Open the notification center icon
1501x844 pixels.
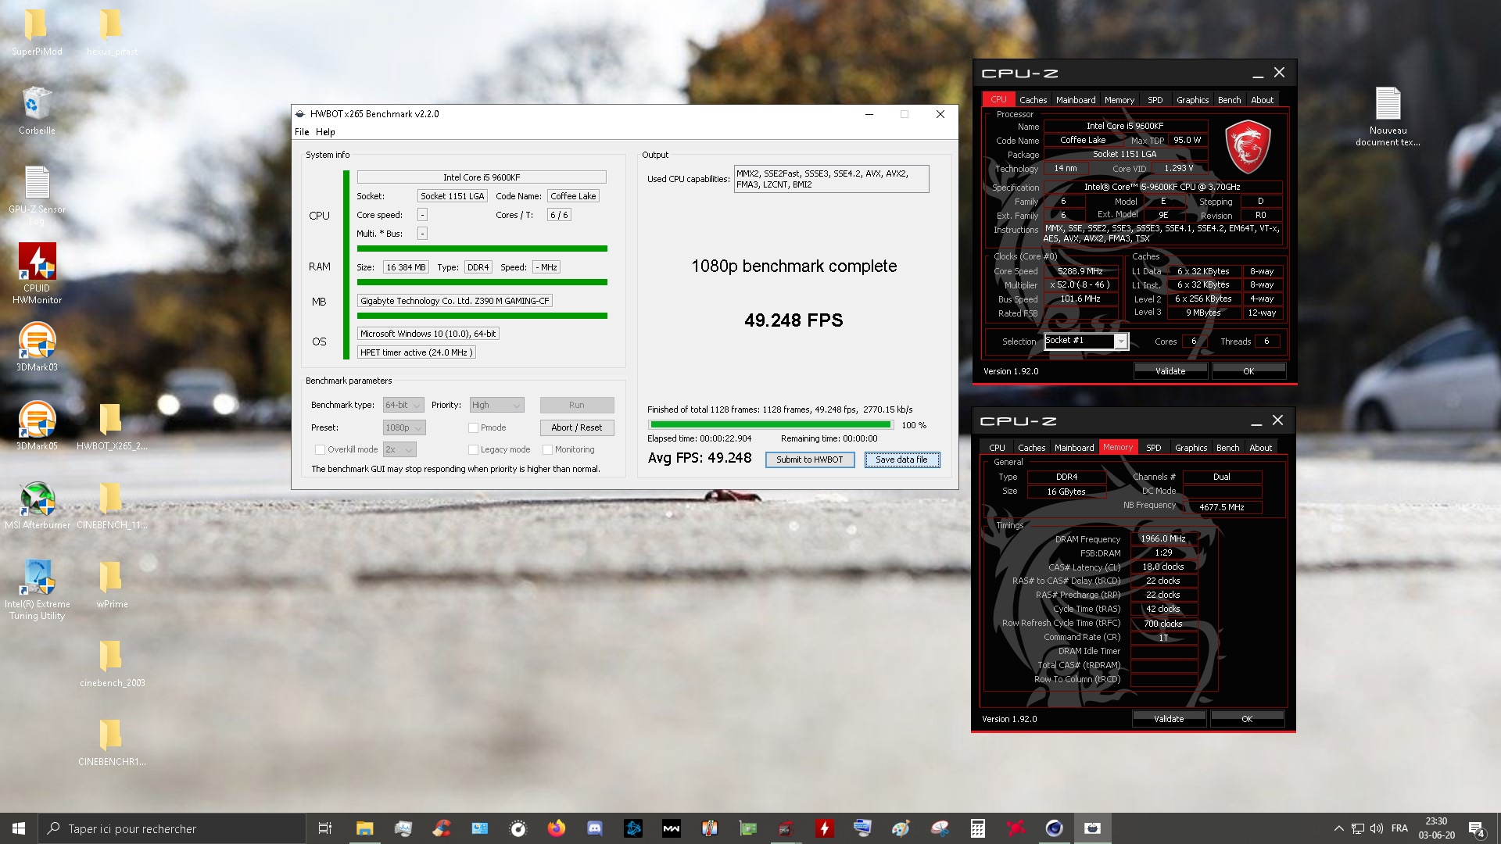tap(1477, 828)
